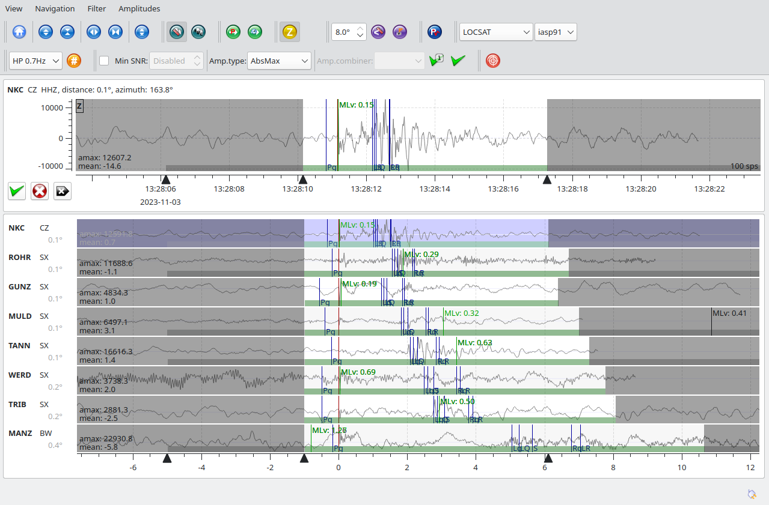Click the alphabetical ABC sort icon
Screen dimensions: 769x505
click(198, 32)
